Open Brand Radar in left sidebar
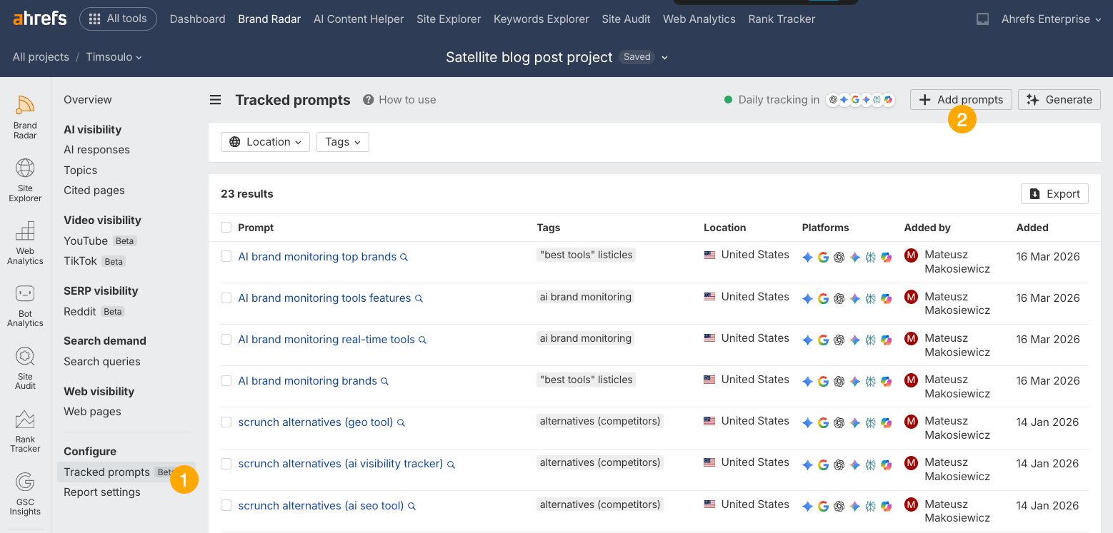The height and width of the screenshot is (533, 1113). coord(25,117)
